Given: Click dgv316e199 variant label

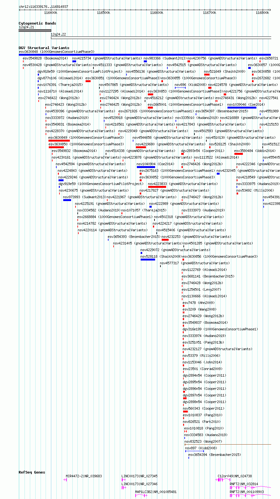Looking at the screenshot, I should point(221,329).
